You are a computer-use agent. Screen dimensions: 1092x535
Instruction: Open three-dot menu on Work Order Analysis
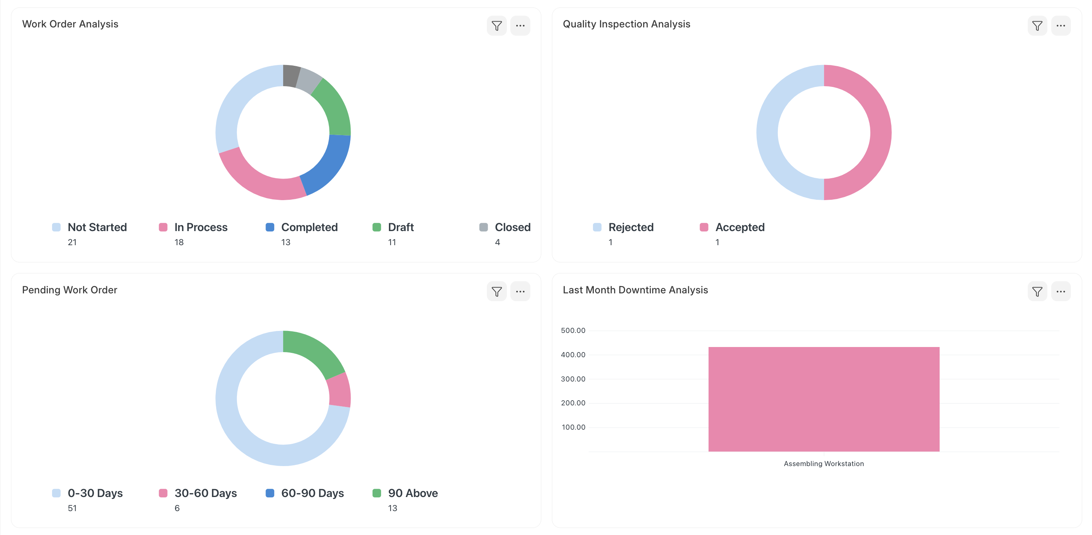[x=520, y=26]
